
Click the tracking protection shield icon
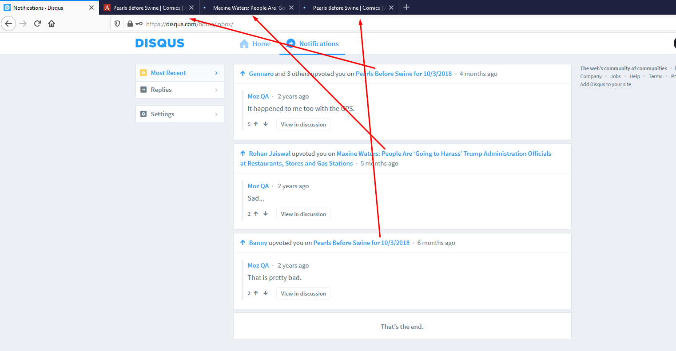[x=117, y=23]
